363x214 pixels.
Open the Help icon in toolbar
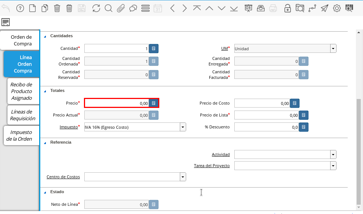20,9
